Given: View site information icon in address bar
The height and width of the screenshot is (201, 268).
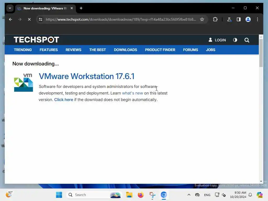Looking at the screenshot, I should coord(41,19).
